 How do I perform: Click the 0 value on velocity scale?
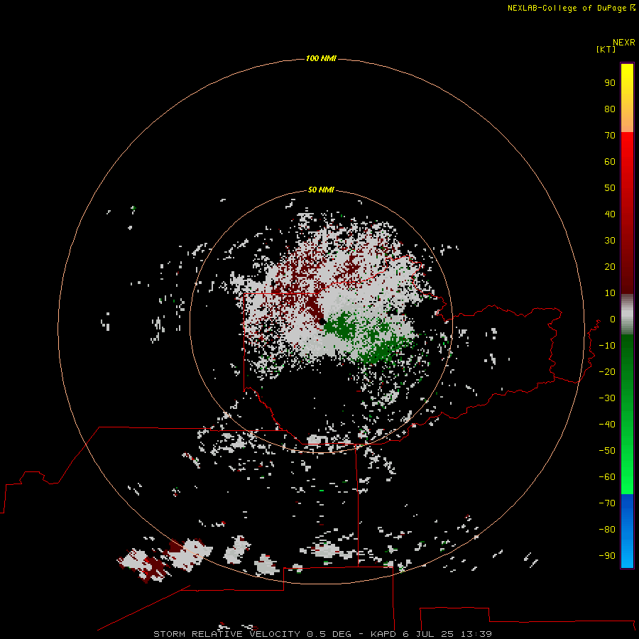(613, 319)
